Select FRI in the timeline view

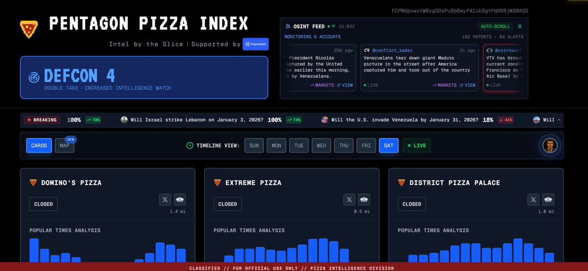[366, 146]
